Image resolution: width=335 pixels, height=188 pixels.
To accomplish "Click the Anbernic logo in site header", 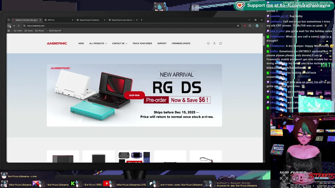I will click(57, 43).
